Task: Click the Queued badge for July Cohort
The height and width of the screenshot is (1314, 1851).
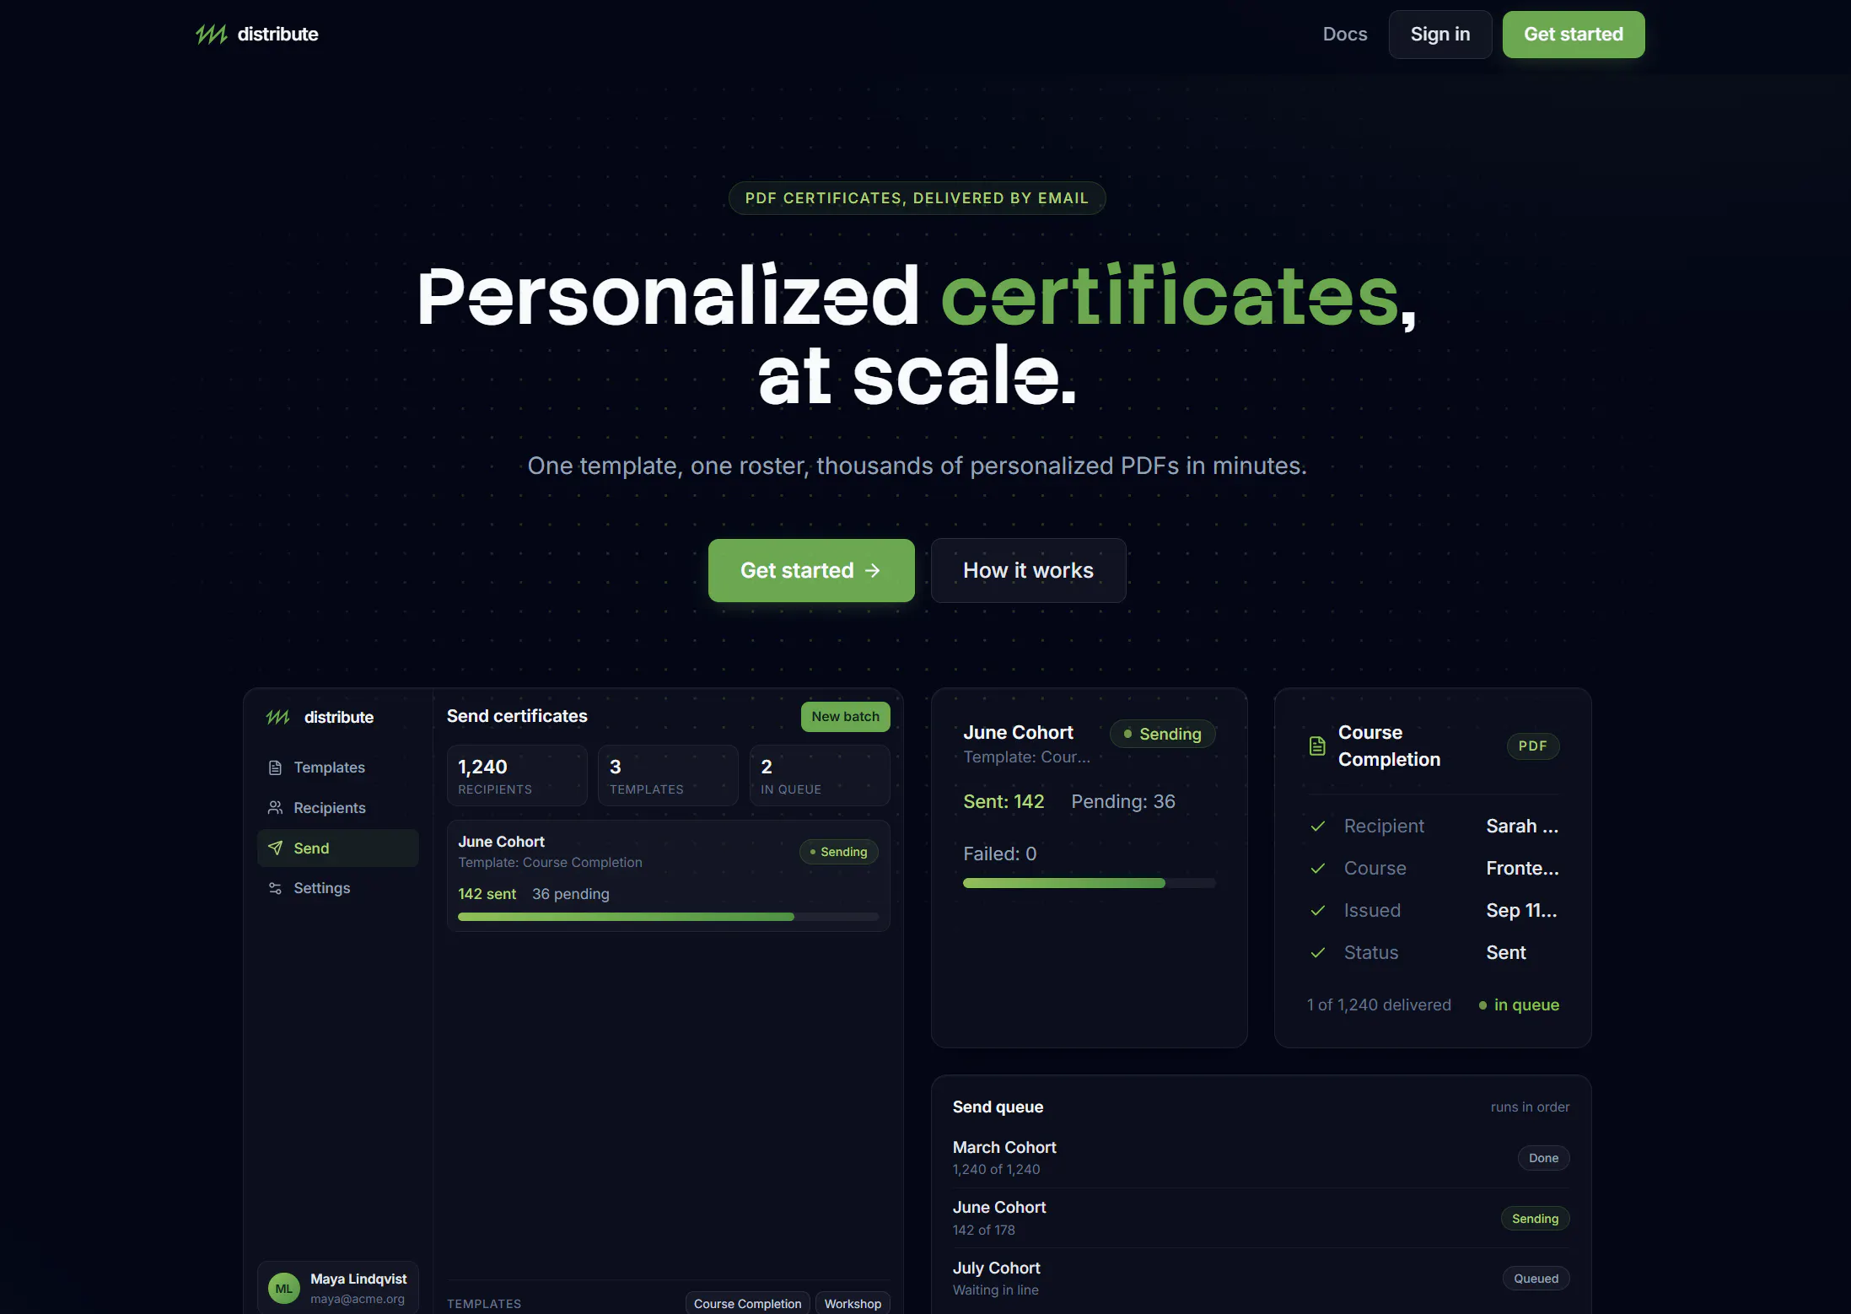Action: 1536,1279
